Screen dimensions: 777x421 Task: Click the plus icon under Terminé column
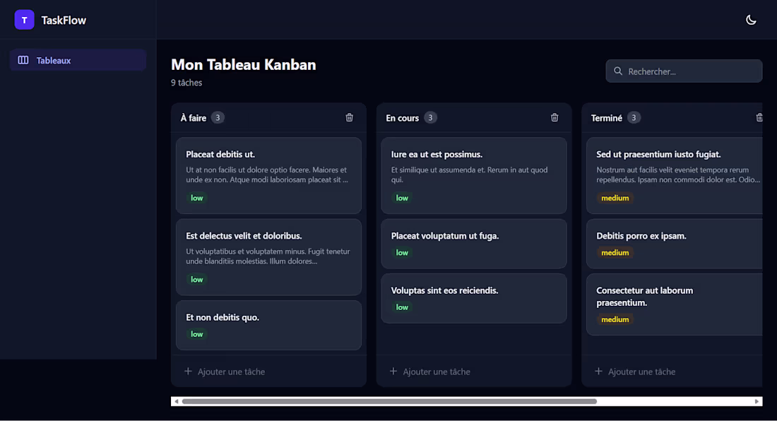pyautogui.click(x=598, y=371)
